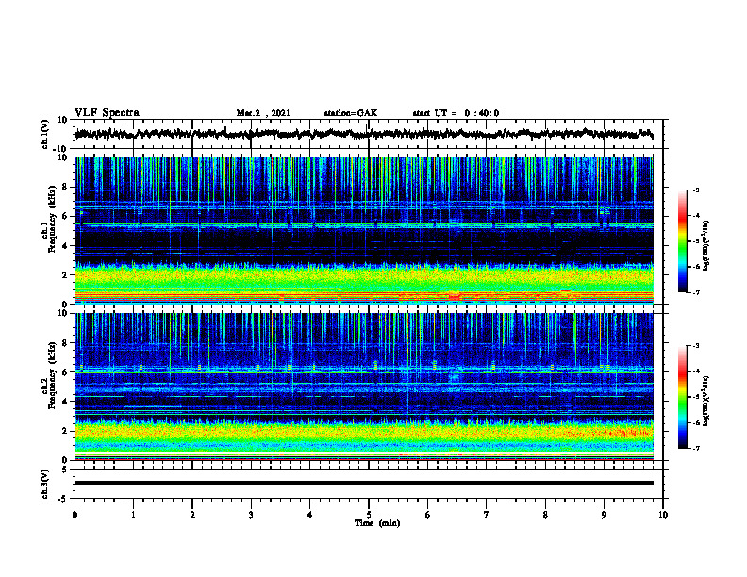Click the "5" tick on ch.3 voltage axis

[x=66, y=470]
